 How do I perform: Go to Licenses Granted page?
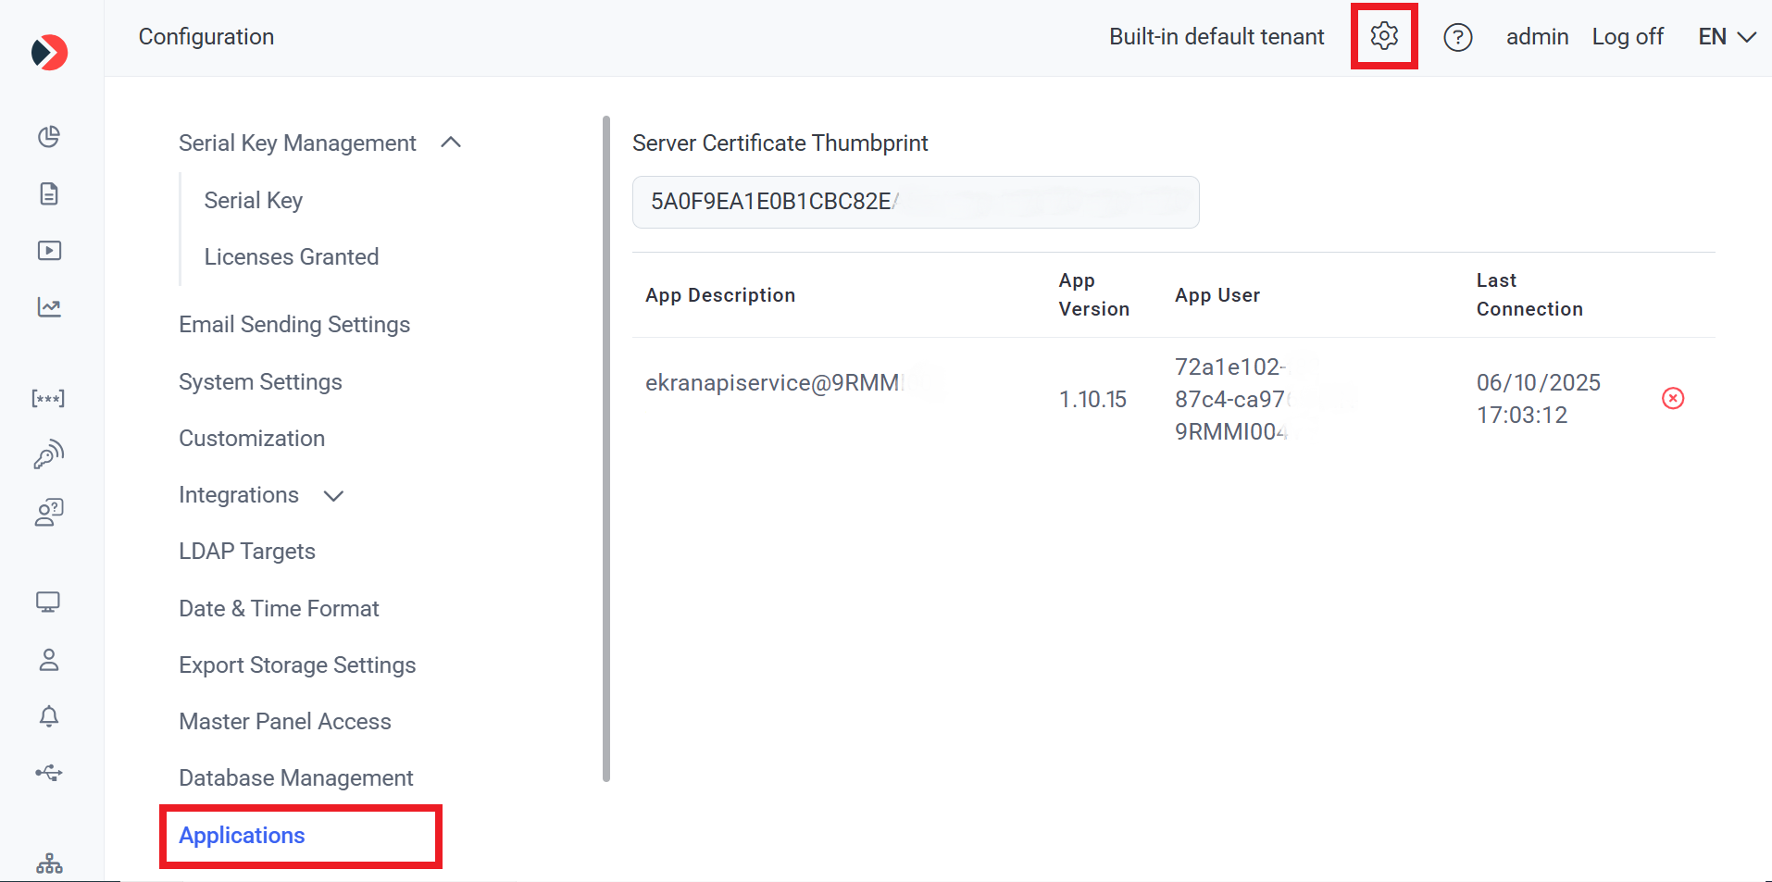click(291, 257)
